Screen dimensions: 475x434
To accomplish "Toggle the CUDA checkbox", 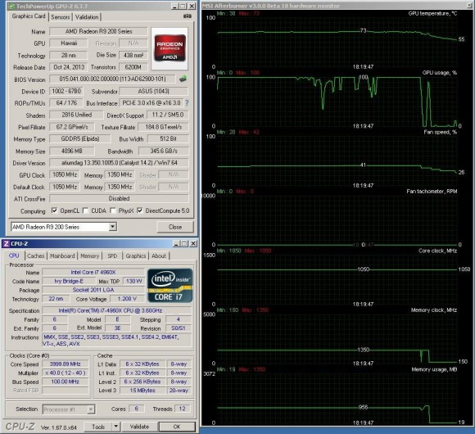I will click(x=85, y=210).
